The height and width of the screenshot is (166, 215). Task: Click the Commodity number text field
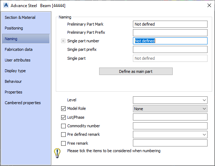[170, 126]
